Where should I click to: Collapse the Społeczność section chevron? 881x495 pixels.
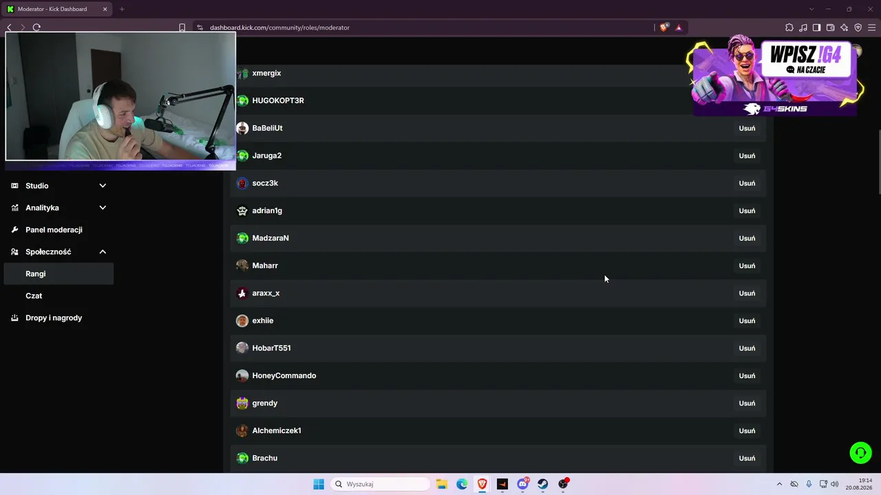point(103,252)
